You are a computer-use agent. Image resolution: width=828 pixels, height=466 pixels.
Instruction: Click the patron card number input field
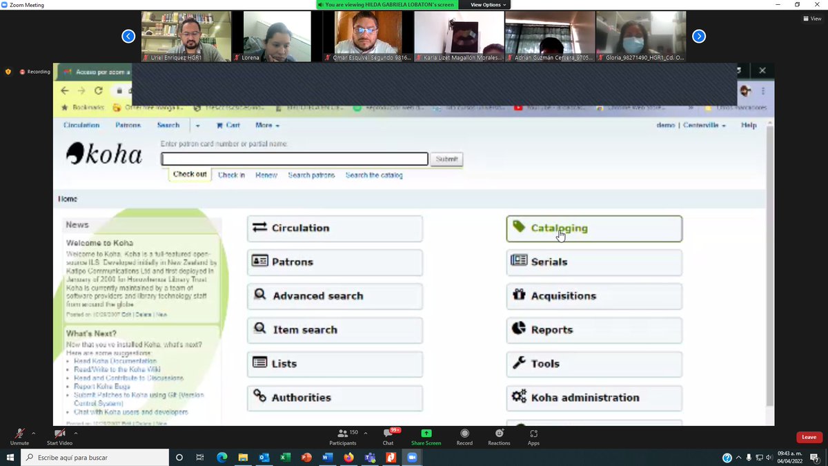pyautogui.click(x=295, y=159)
